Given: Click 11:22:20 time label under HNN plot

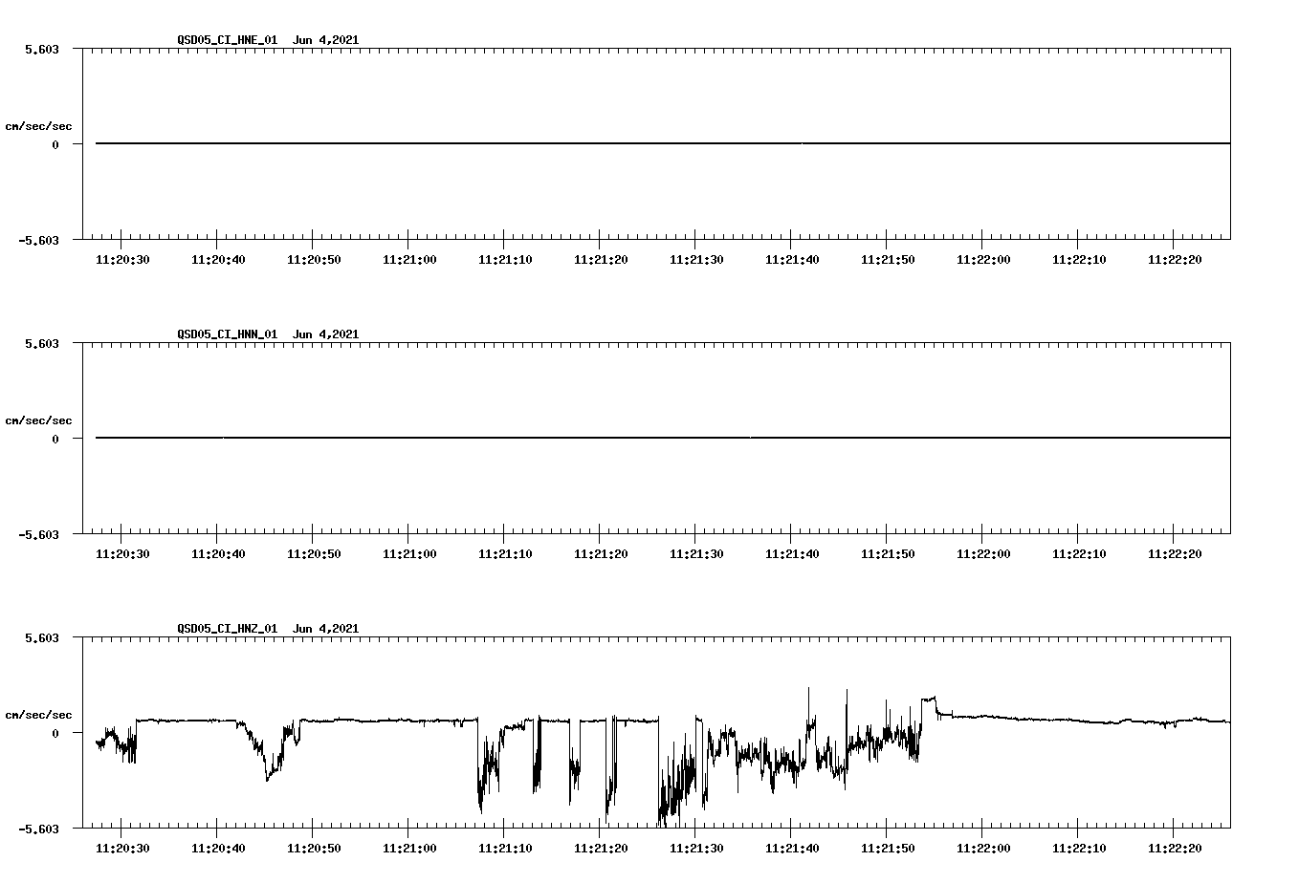Looking at the screenshot, I should coord(1175,554).
